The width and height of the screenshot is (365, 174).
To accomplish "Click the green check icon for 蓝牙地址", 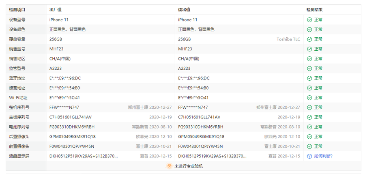I will (309, 78).
